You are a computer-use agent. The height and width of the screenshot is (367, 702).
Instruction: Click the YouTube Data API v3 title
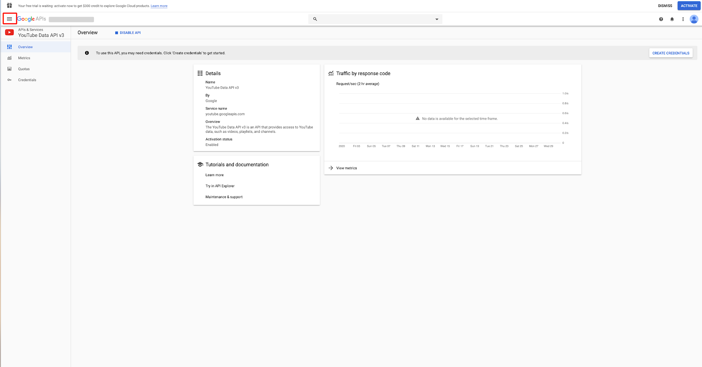click(41, 36)
